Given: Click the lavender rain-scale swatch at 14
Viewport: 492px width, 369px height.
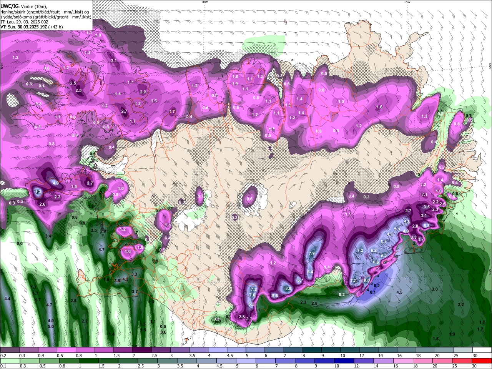Looking at the screenshot, I should [x=384, y=361].
